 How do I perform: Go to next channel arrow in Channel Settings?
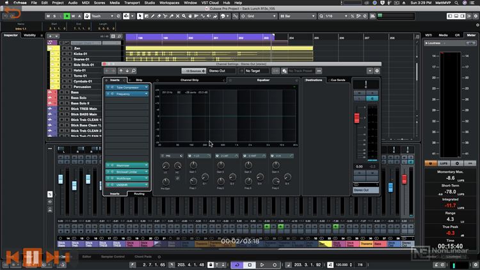pos(127,71)
